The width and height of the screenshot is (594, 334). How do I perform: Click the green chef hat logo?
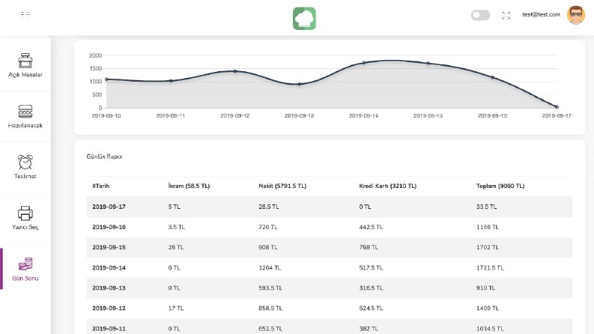click(304, 18)
